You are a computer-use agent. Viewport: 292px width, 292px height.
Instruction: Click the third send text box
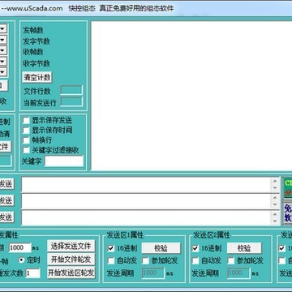[150, 217]
